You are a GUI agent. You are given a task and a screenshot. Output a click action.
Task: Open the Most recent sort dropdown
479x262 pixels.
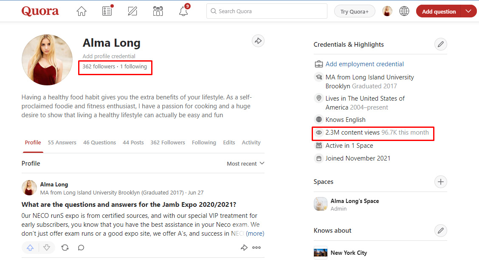245,163
